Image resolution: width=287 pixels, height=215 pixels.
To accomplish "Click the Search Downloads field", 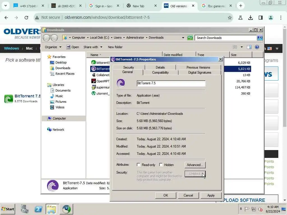I will 226,38.
